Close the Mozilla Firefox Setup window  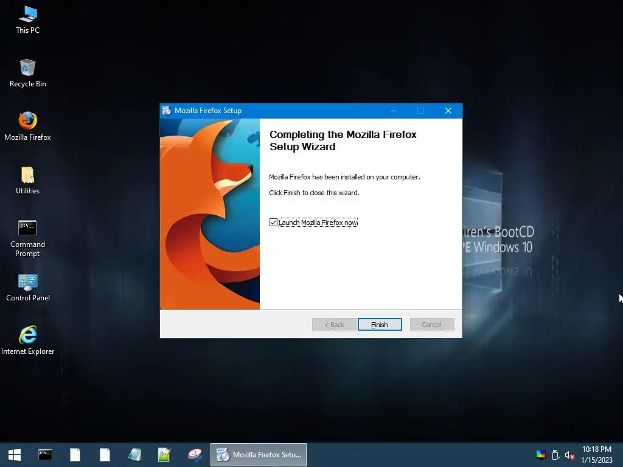tap(448, 111)
